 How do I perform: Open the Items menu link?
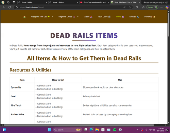[120, 17]
